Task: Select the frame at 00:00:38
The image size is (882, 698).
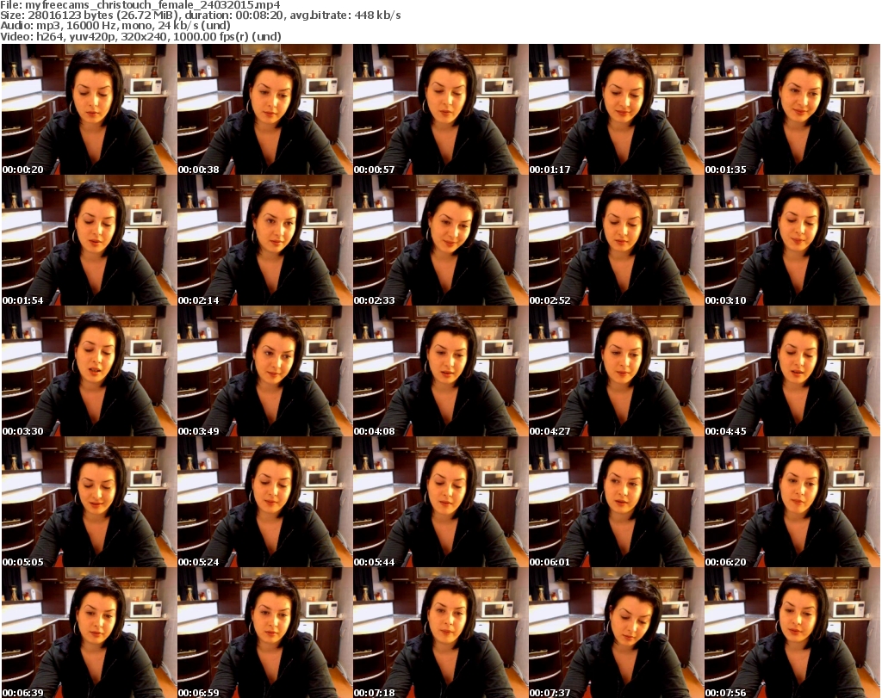Action: (264, 110)
